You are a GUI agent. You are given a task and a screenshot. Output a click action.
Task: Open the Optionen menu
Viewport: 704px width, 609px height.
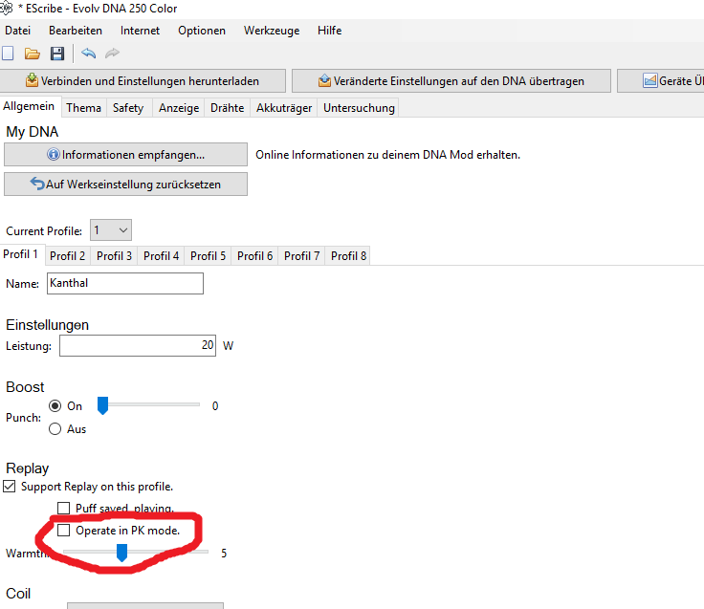(202, 31)
